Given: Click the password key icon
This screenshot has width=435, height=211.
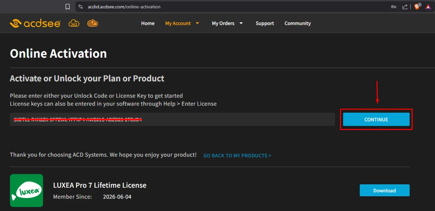Looking at the screenshot, I should [x=394, y=7].
